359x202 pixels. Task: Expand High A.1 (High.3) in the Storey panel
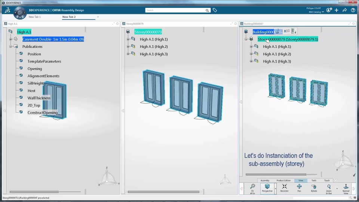coord(128,54)
